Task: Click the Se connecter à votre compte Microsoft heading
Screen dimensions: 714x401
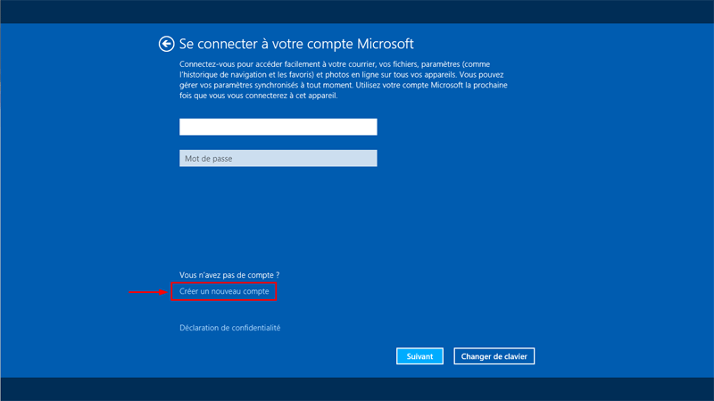Action: [296, 44]
